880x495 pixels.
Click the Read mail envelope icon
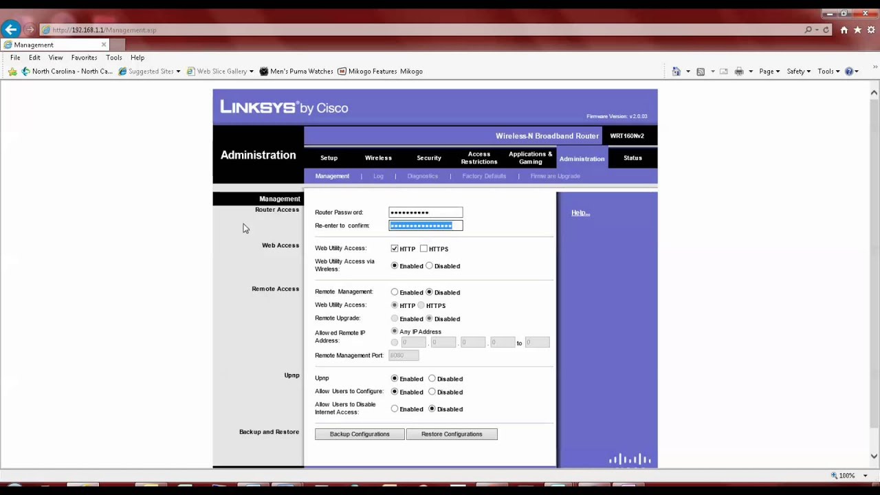click(x=724, y=71)
